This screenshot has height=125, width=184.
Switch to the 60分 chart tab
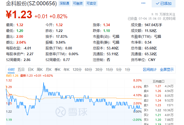pos(89,70)
